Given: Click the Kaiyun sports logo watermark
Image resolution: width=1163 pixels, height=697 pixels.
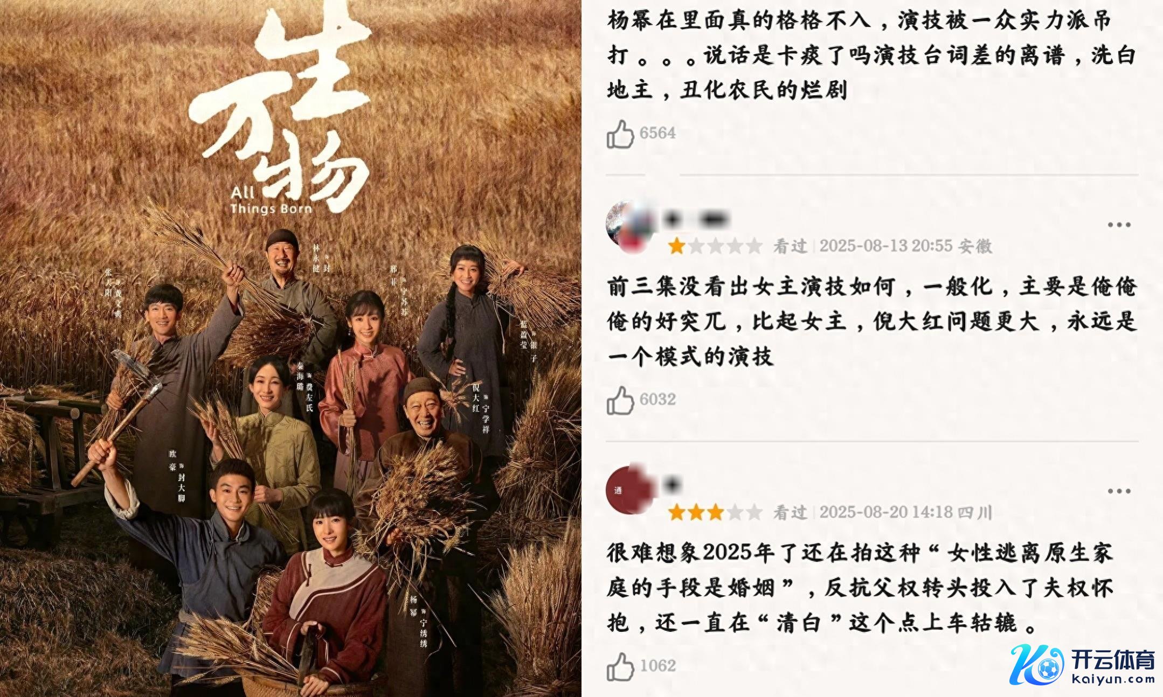Looking at the screenshot, I should [x=1083, y=665].
